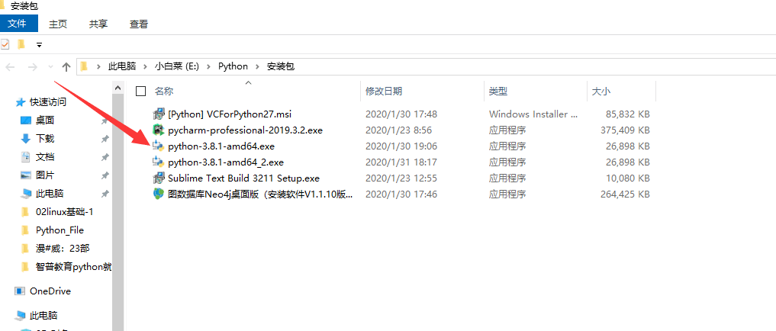Click the quick access properties checkmark icon
This screenshot has height=331, width=776.
point(5,44)
